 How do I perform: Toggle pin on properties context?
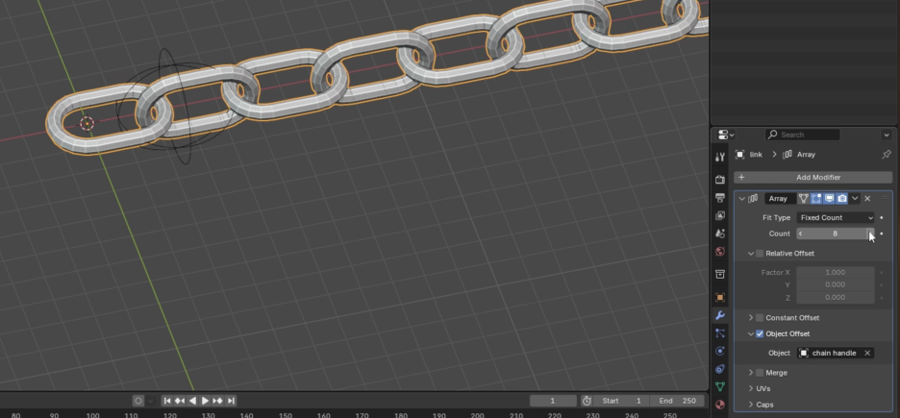pyautogui.click(x=887, y=155)
